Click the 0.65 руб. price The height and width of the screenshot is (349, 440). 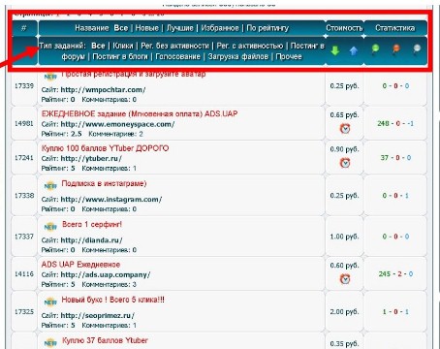pyautogui.click(x=344, y=115)
